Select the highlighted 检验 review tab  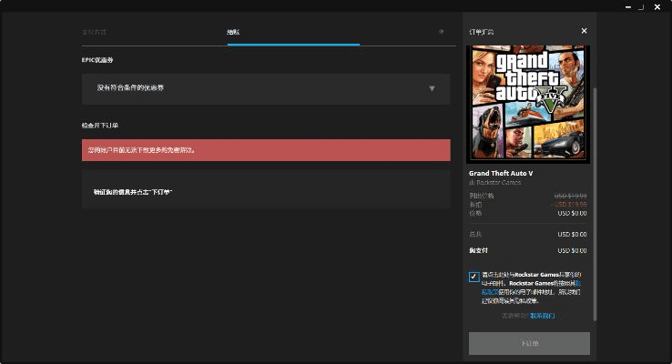[x=234, y=32]
